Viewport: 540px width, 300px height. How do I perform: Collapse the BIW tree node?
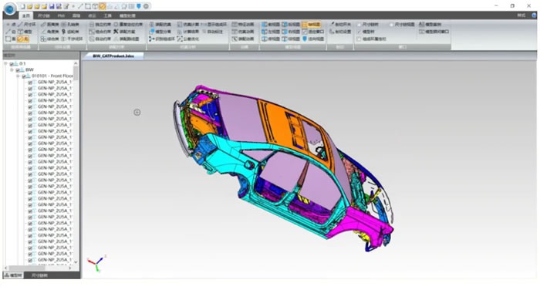[12, 70]
